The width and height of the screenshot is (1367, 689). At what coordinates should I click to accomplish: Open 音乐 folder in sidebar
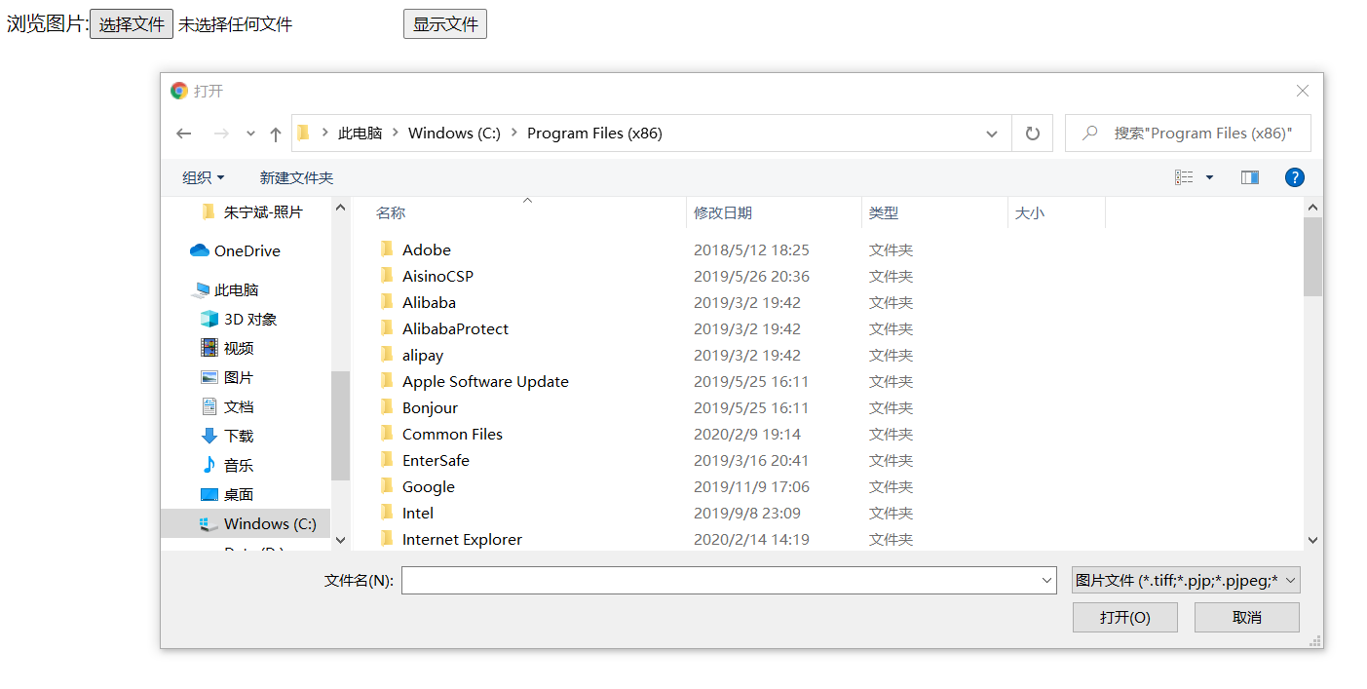[x=227, y=465]
